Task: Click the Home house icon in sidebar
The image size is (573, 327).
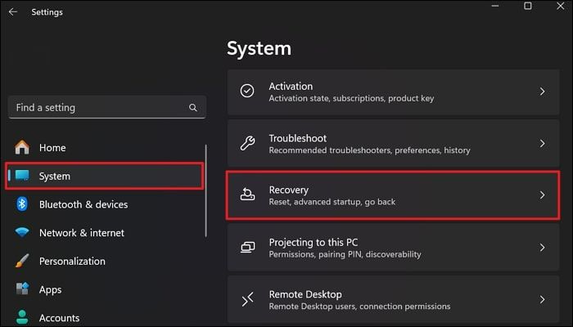Action: point(22,148)
